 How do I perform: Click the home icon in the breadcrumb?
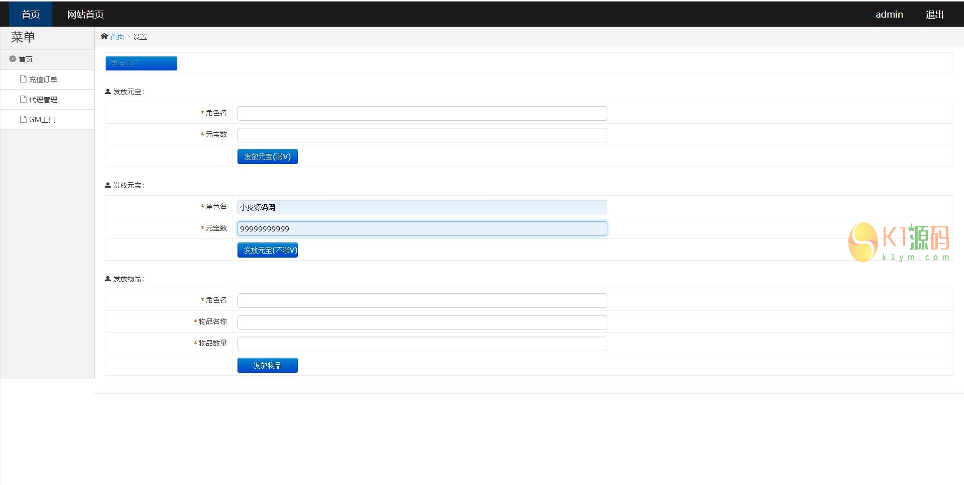pos(104,36)
